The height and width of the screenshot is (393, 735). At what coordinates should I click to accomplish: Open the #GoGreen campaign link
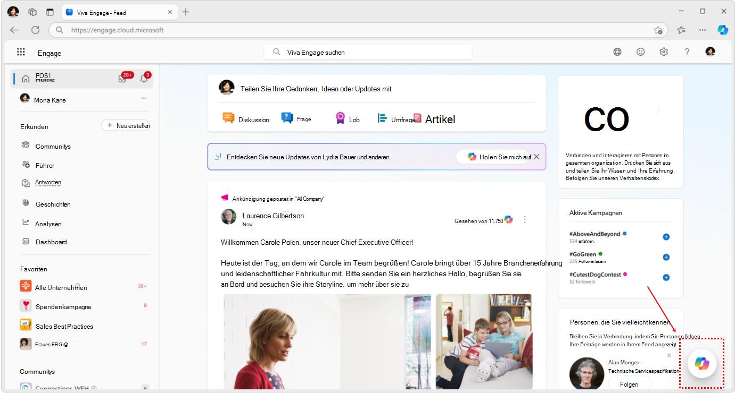[582, 254]
